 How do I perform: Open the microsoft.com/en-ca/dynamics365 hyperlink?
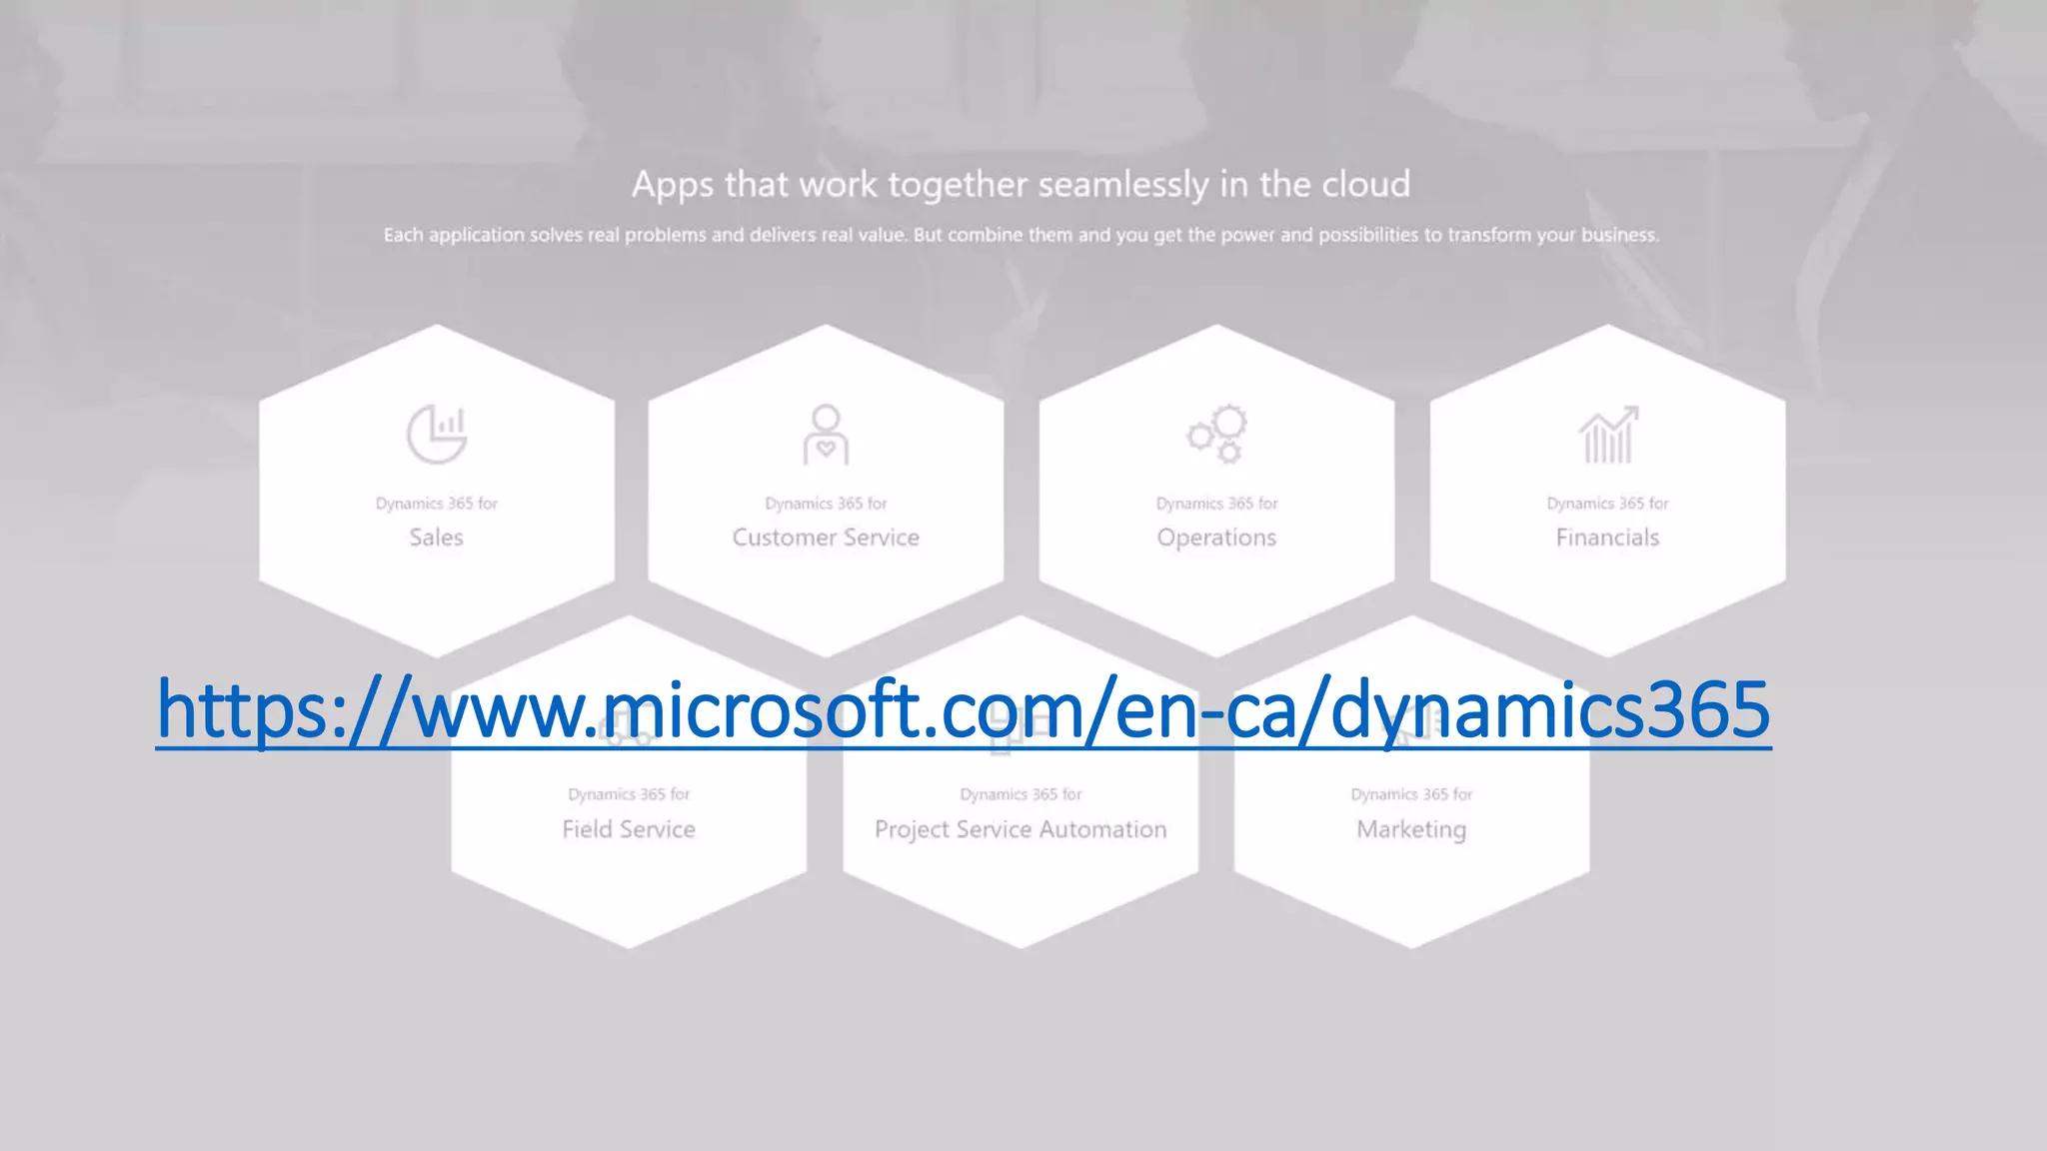(964, 709)
